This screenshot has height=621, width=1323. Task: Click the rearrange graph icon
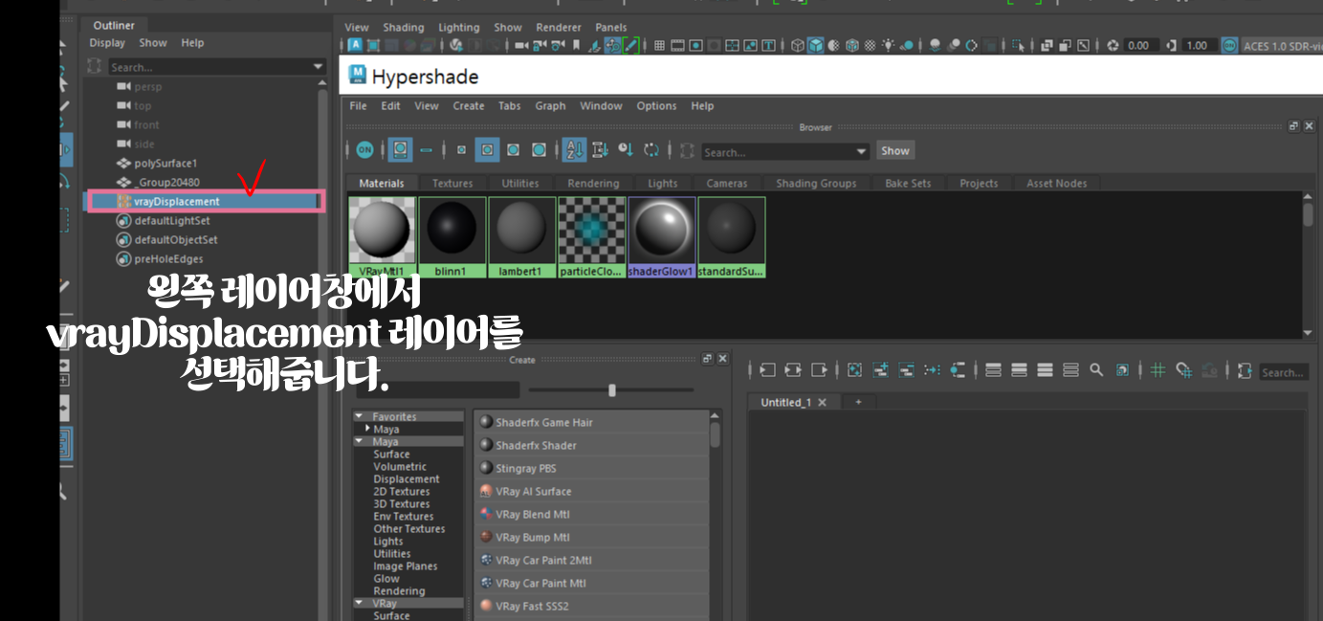[932, 369]
